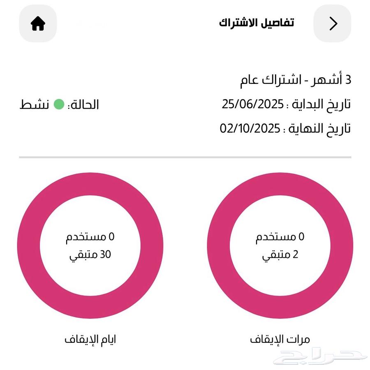Viewport: 370px width, 370px height.
Task: Select the 3 أشهر - اشتراك عام plan title
Action: point(296,80)
